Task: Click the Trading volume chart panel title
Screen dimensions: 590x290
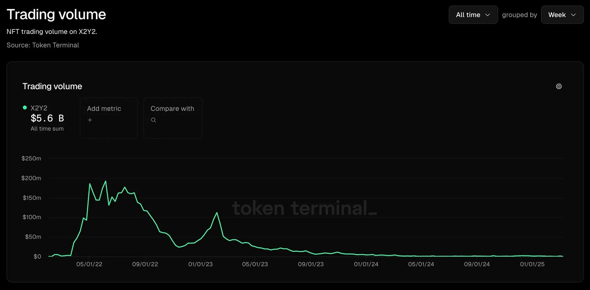Action: coord(52,86)
